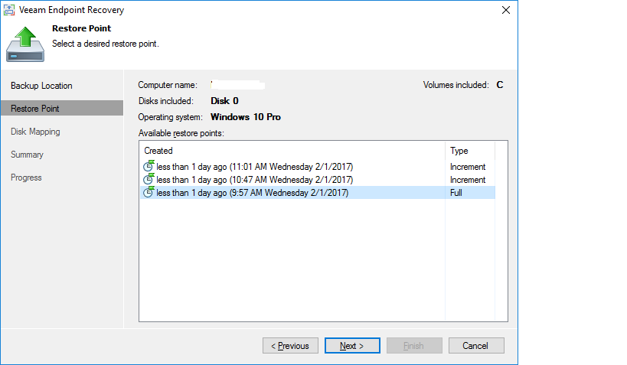Go to the Backup Location step
This screenshot has height=365, width=627.
pyautogui.click(x=41, y=86)
